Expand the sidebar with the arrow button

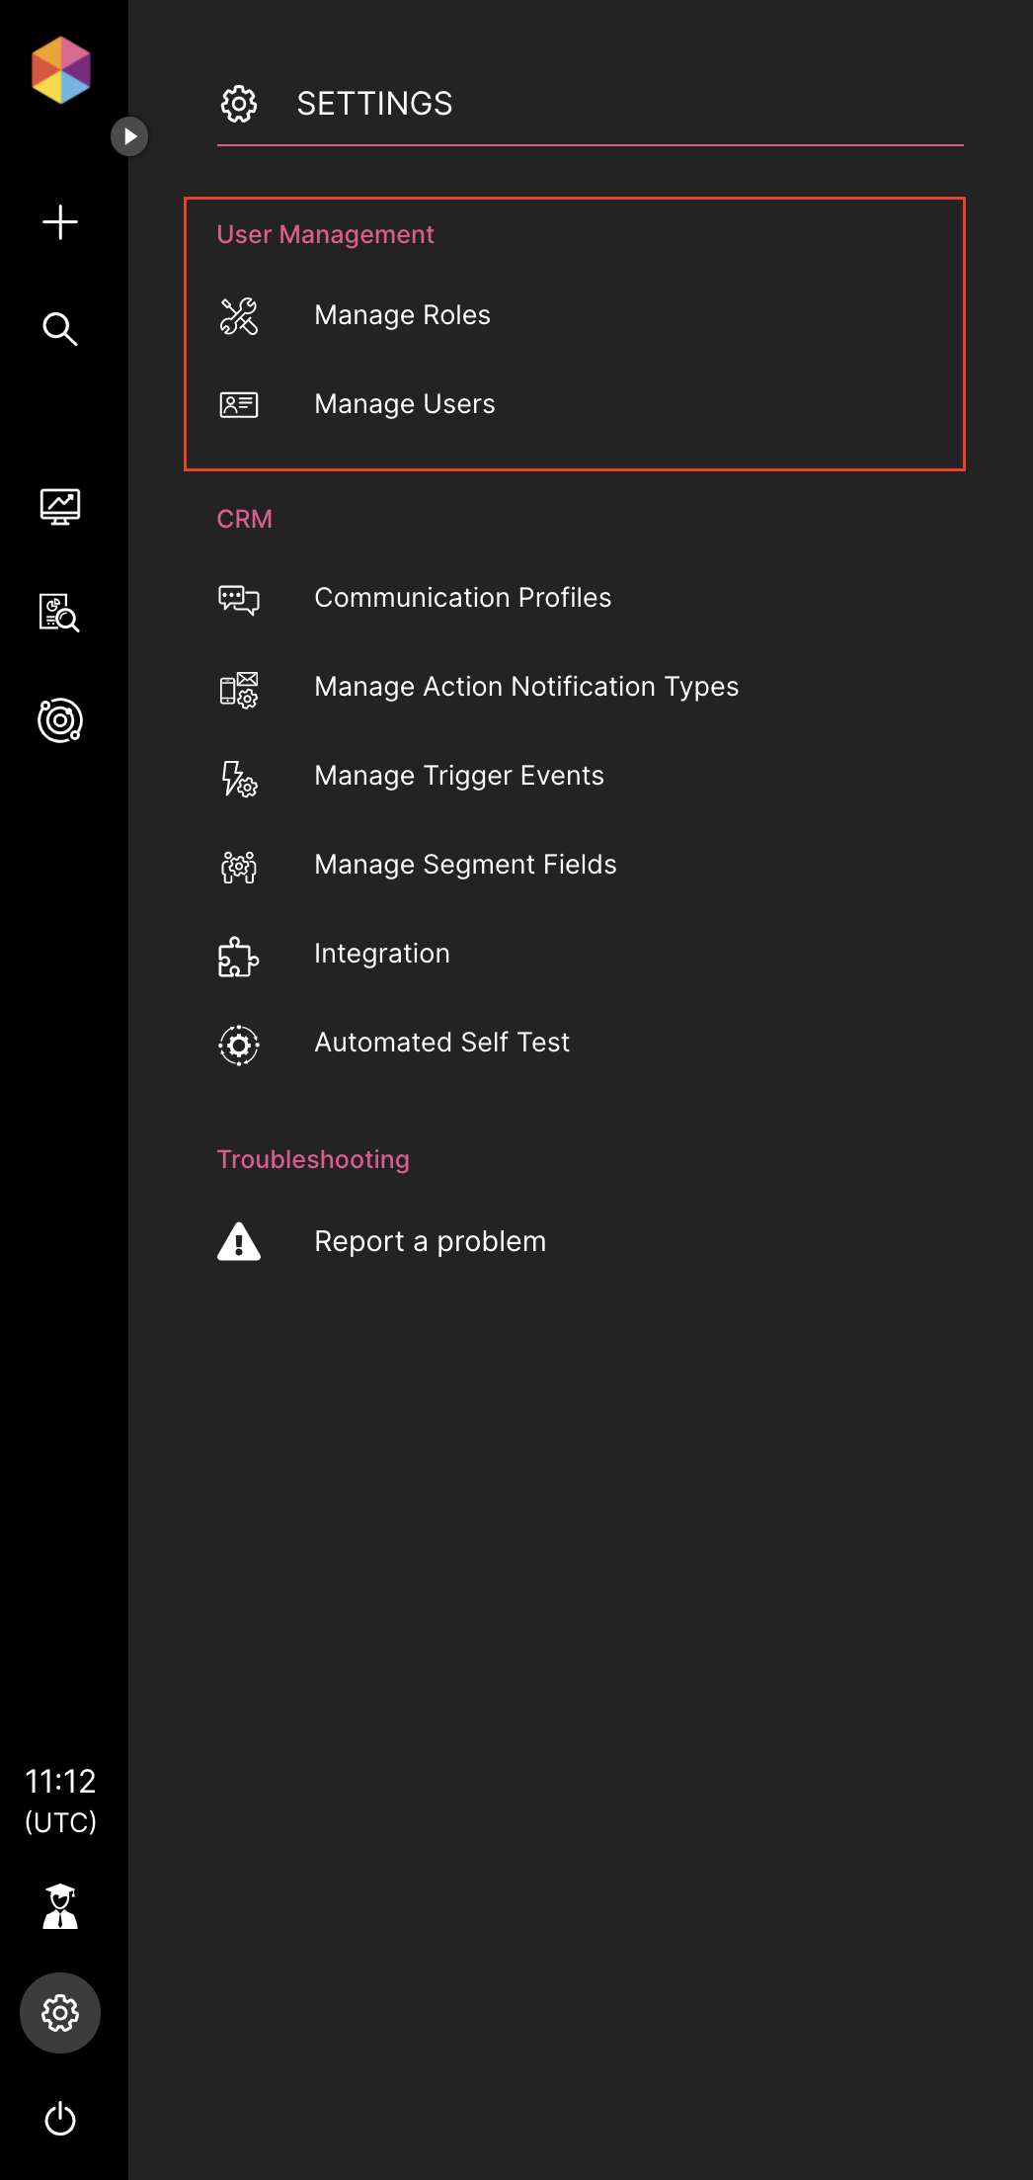click(129, 136)
